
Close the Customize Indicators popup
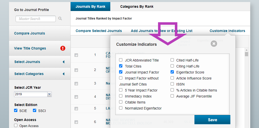coord(214,43)
